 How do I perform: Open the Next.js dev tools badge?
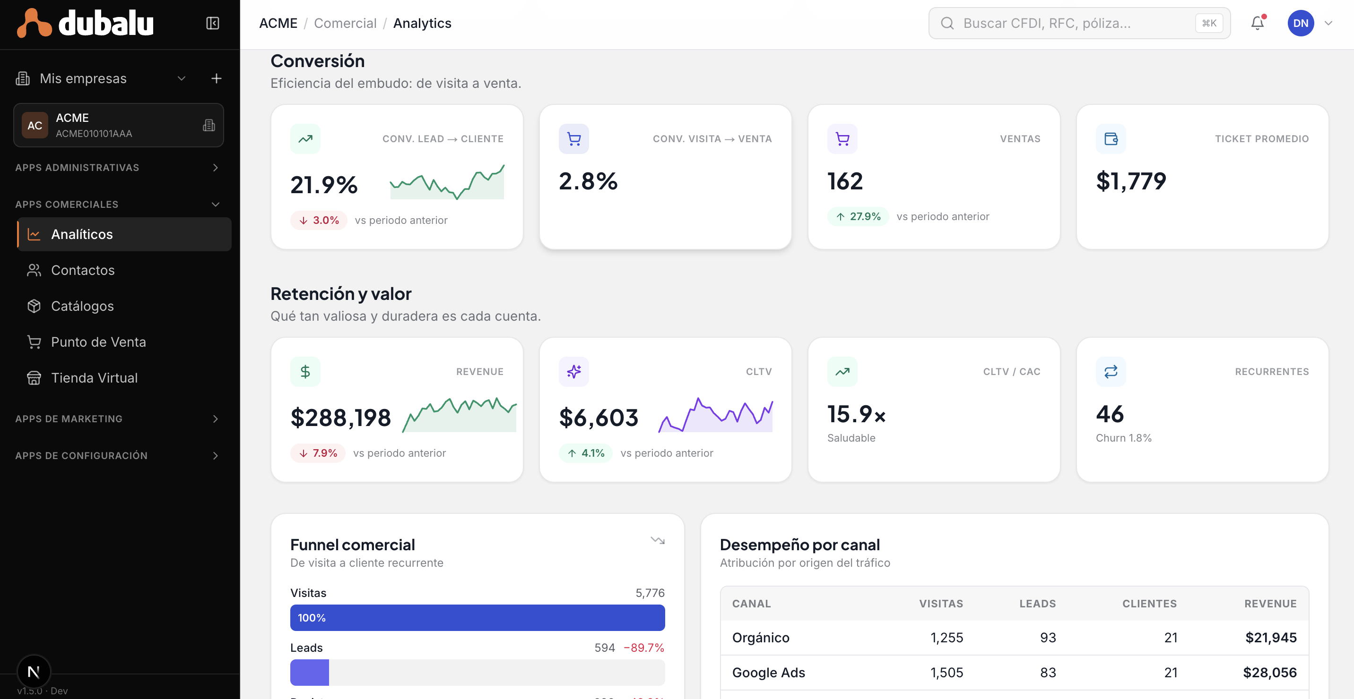point(34,671)
